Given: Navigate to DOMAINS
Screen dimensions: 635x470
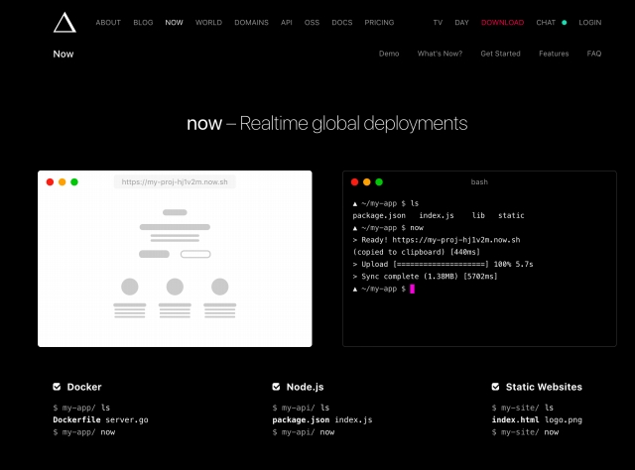Looking at the screenshot, I should pos(251,22).
